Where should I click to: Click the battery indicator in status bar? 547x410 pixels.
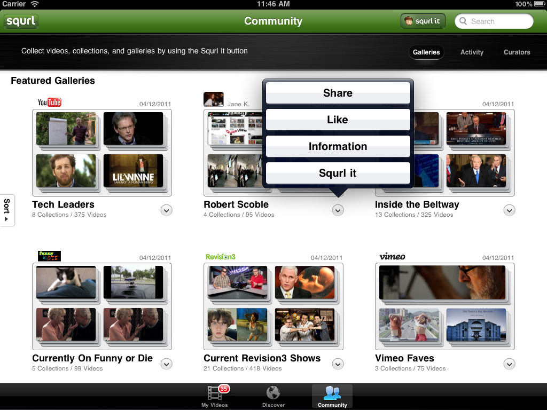click(x=540, y=4)
